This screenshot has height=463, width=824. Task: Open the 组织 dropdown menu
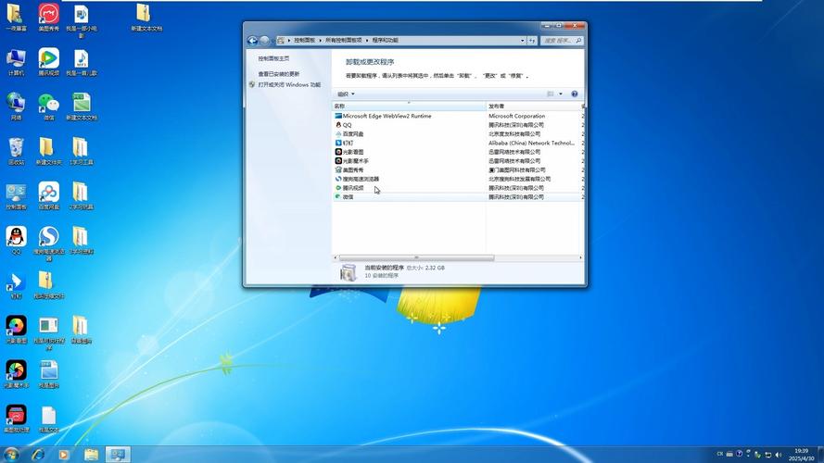coord(346,94)
